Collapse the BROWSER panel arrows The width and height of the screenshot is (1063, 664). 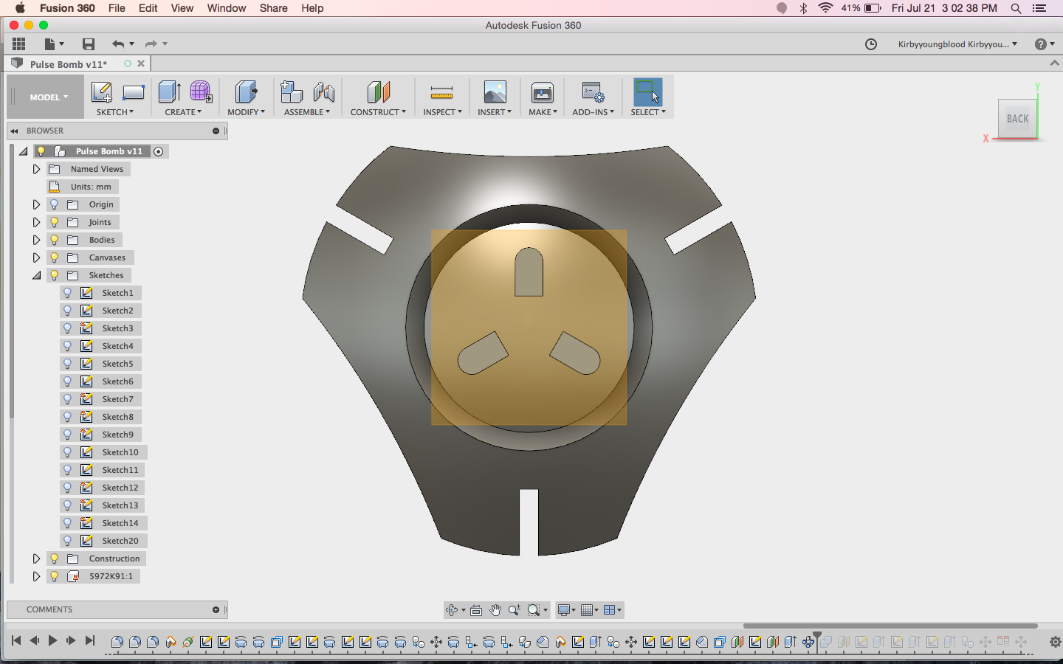click(x=14, y=131)
